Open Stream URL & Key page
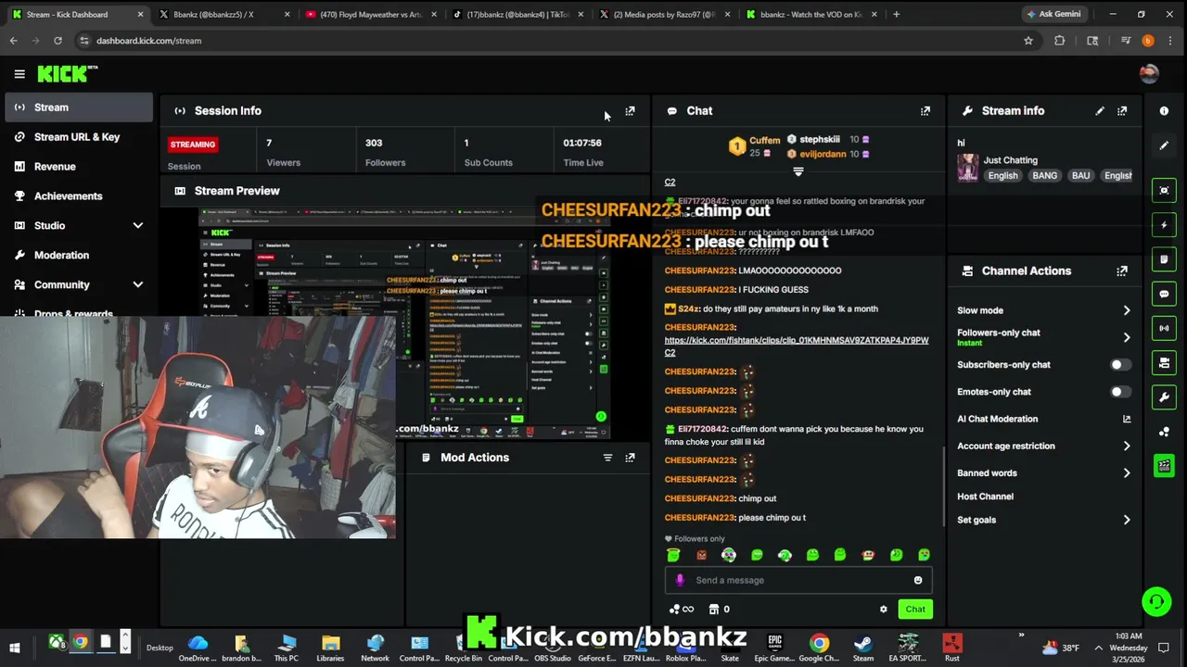Image resolution: width=1187 pixels, height=667 pixels. [x=79, y=137]
